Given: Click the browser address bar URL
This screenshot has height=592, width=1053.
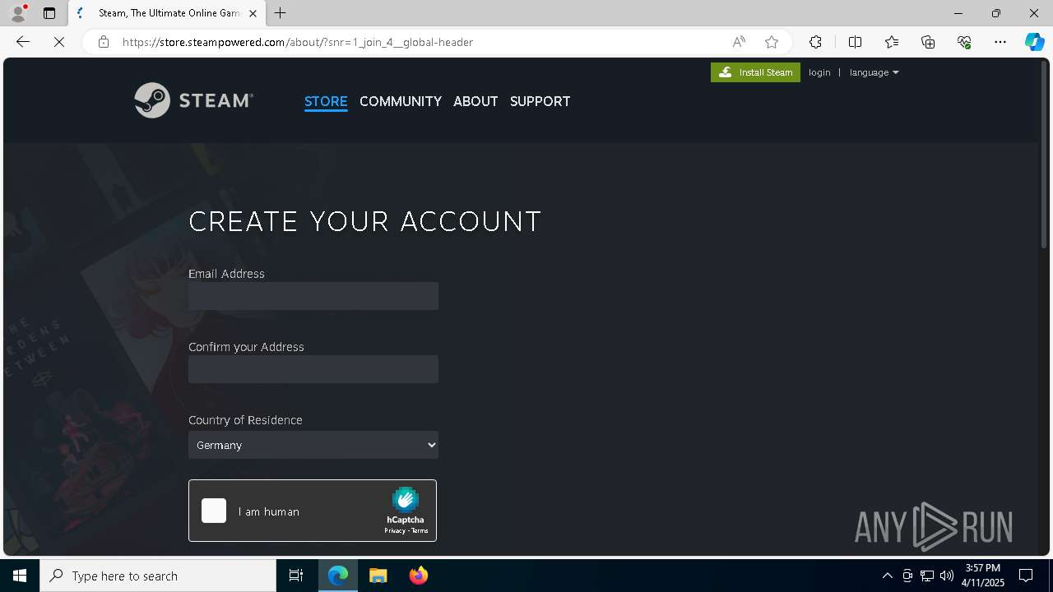Looking at the screenshot, I should [x=298, y=42].
